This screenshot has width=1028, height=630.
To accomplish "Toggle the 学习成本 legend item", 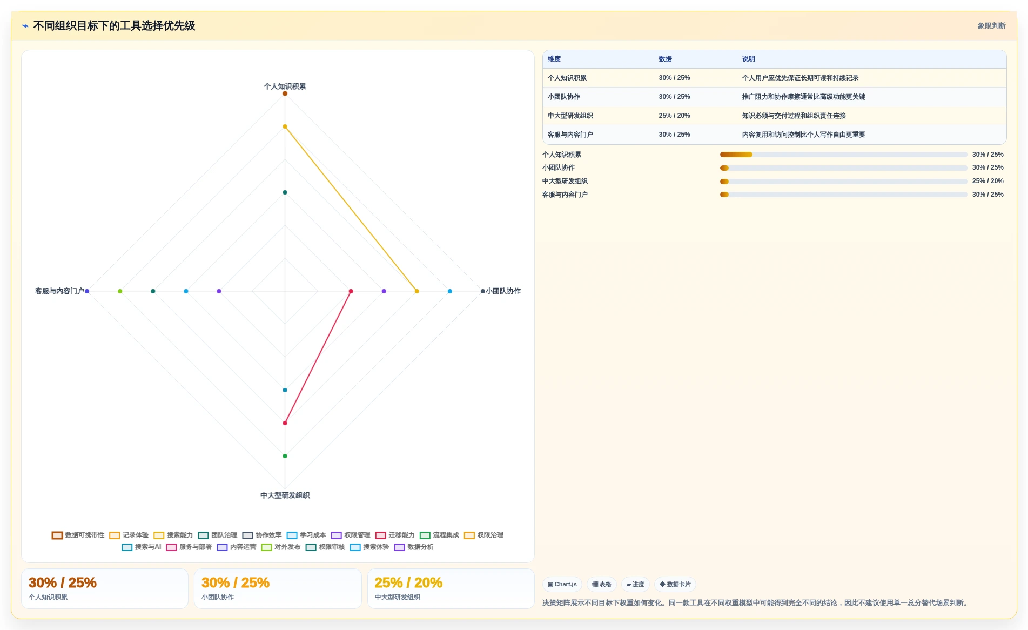I will click(306, 535).
